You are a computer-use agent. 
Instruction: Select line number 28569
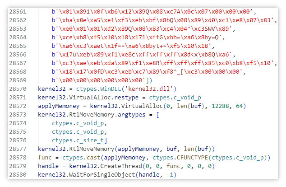[x=18, y=80]
